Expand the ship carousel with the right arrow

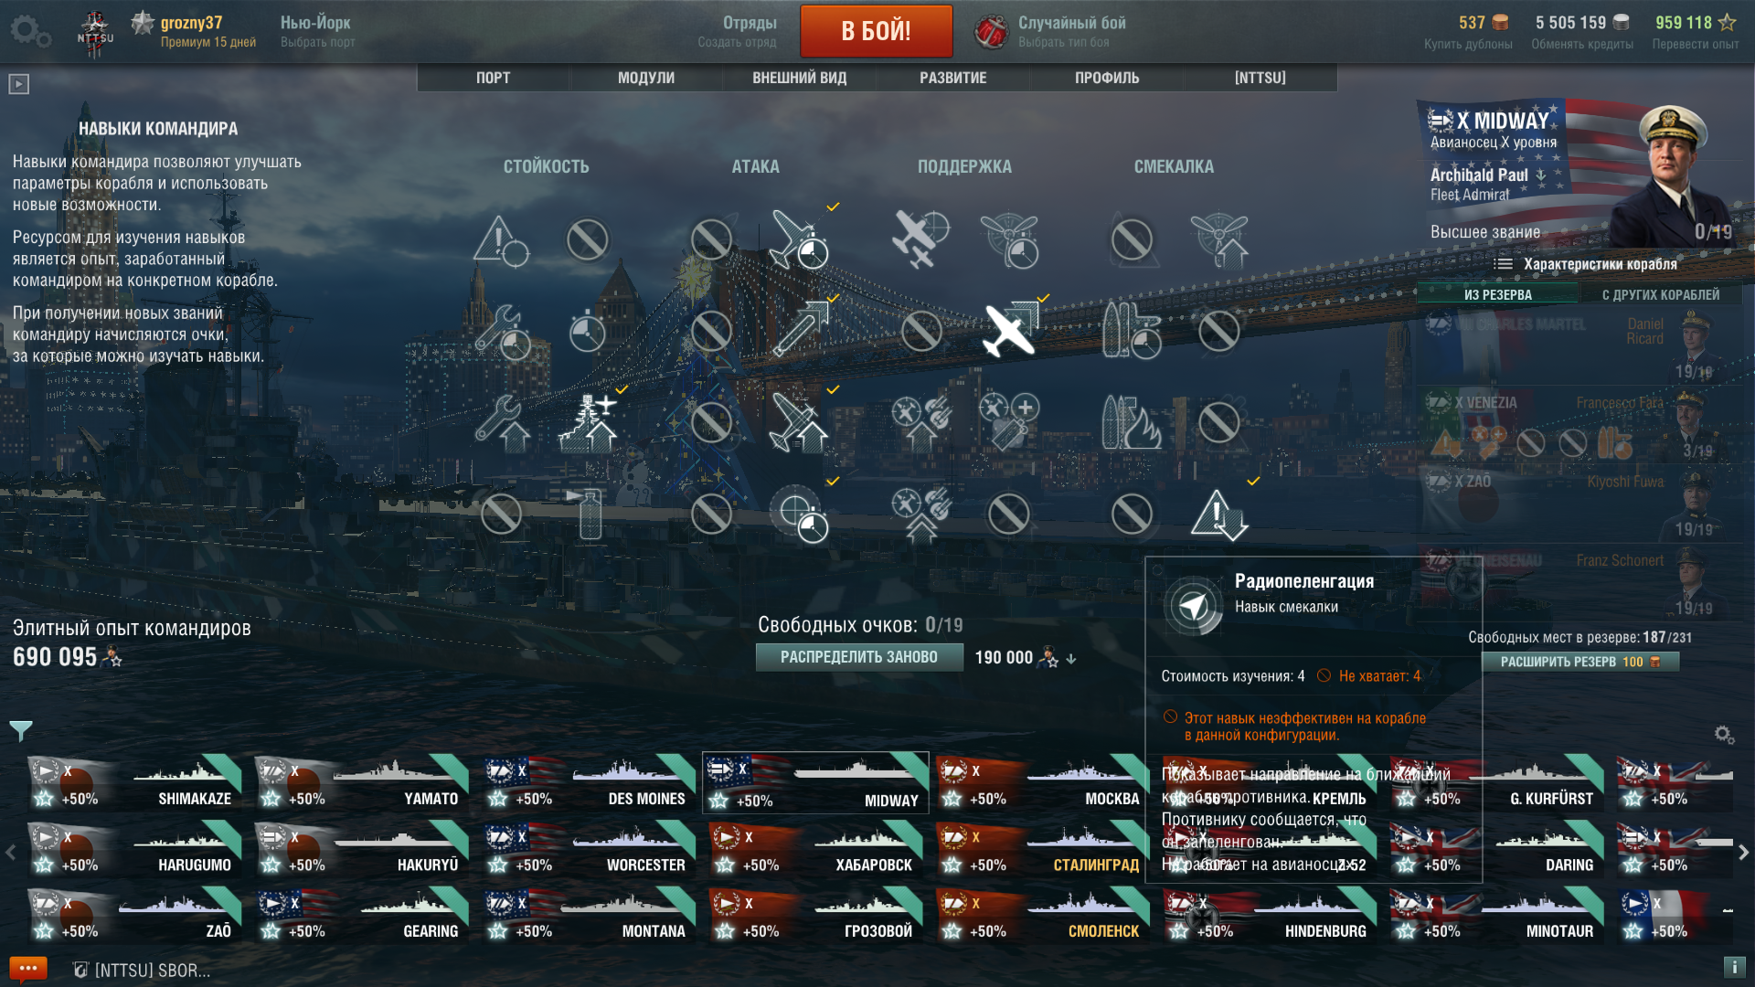point(1743,852)
